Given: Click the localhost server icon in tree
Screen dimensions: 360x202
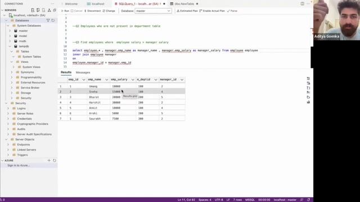Looking at the screenshot, I should 10,15.
